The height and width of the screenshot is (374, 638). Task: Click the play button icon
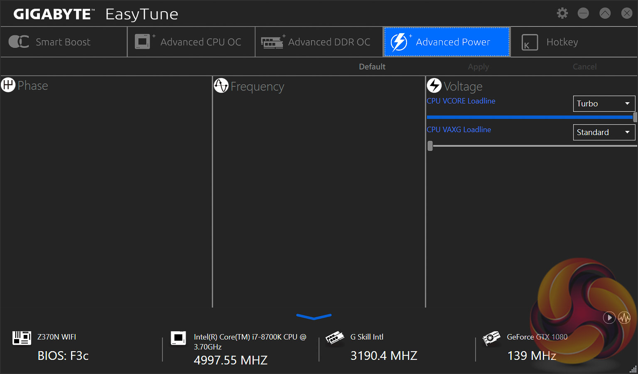tap(609, 318)
